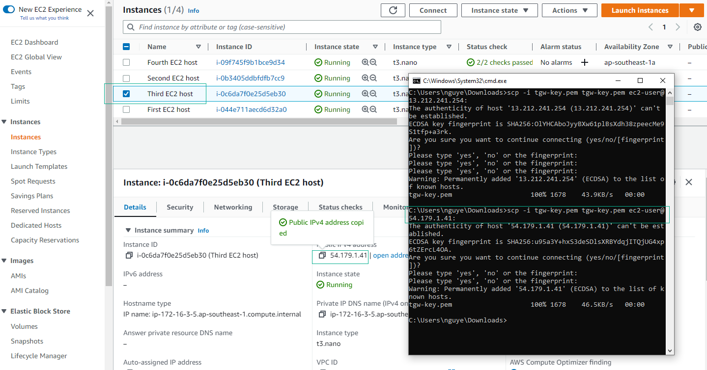This screenshot has height=370, width=707.
Task: Open instance link i-044e711aecd6d32a0
Action: (252, 109)
